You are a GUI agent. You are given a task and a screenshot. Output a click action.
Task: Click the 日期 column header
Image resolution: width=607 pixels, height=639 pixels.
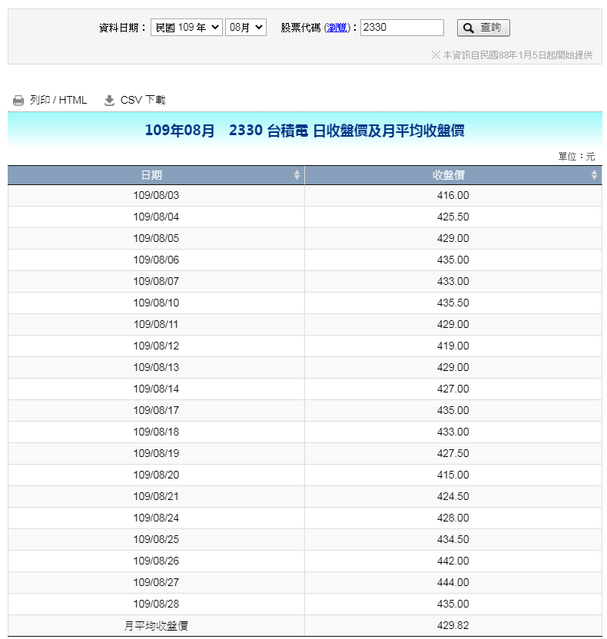pyautogui.click(x=156, y=175)
